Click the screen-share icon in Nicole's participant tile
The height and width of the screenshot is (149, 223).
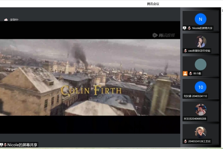point(184,28)
